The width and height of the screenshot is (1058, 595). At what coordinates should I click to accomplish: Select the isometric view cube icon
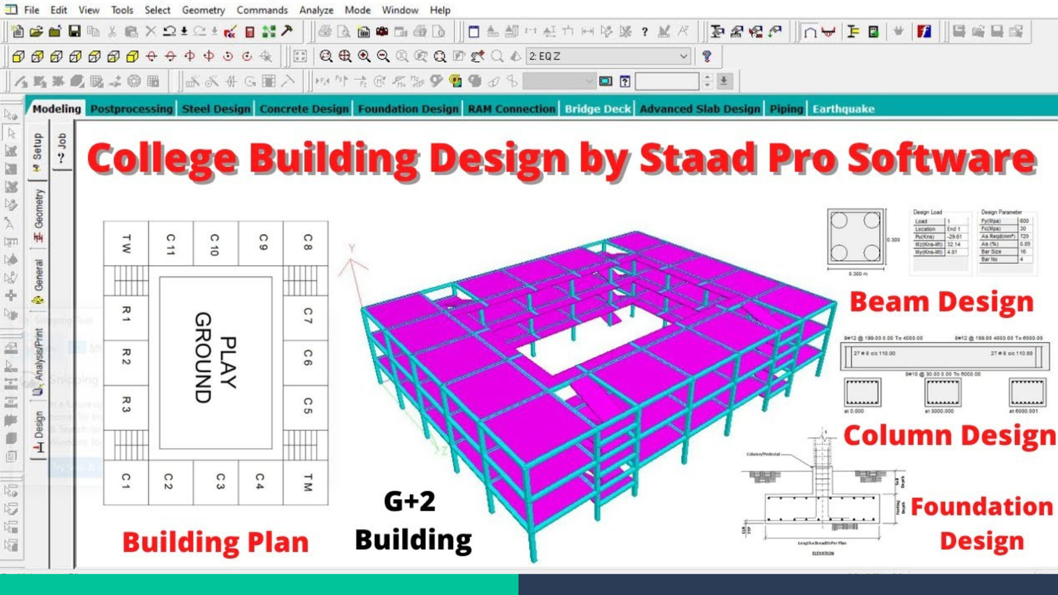tap(132, 56)
